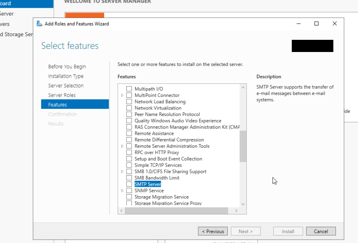Check the Multipath I/O checkbox
The image size is (358, 243).
click(129, 89)
